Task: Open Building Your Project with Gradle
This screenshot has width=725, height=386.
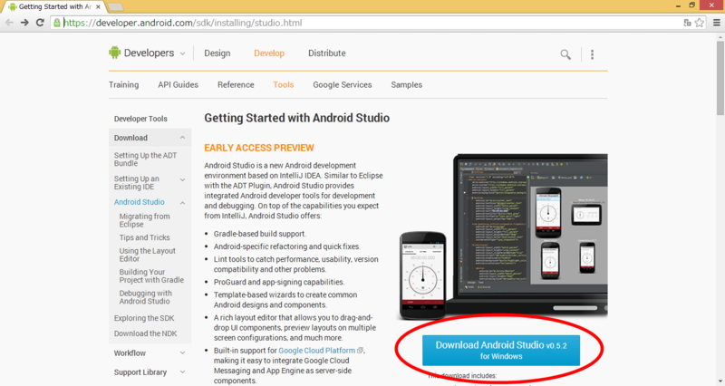Action: (151, 276)
